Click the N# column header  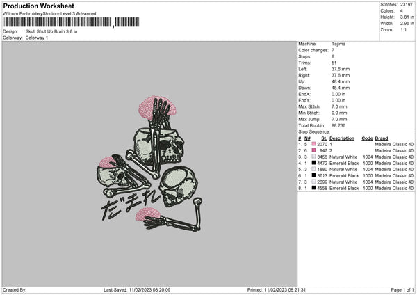[307, 138]
